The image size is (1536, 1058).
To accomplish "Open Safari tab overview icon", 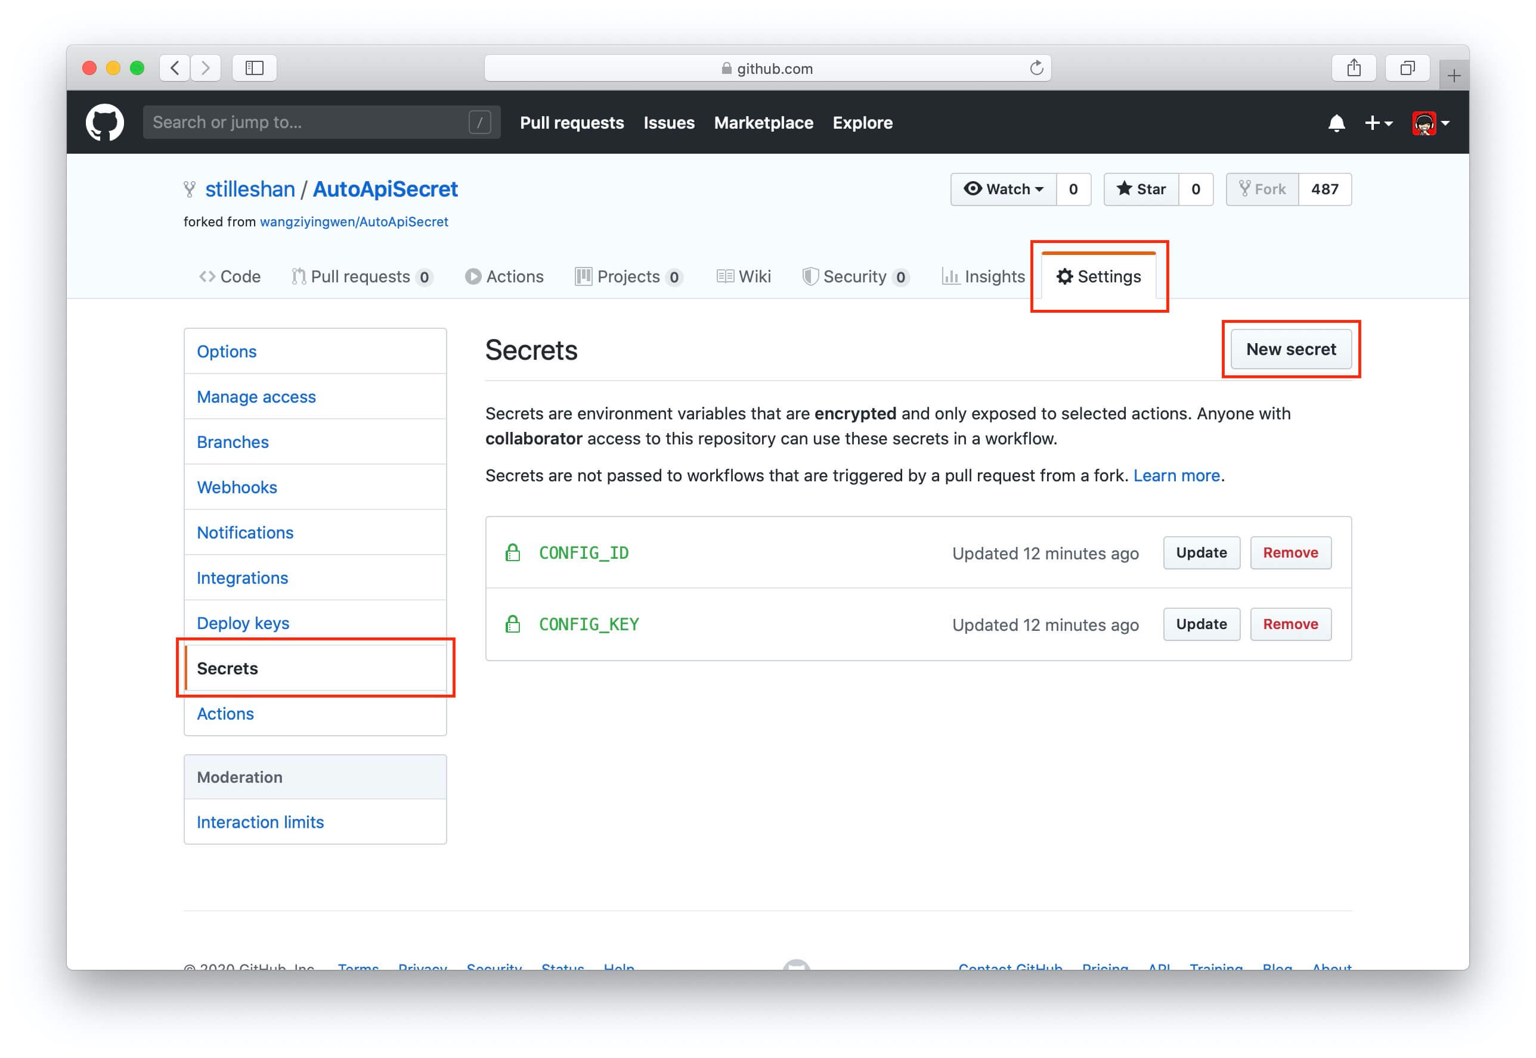I will pos(1406,69).
